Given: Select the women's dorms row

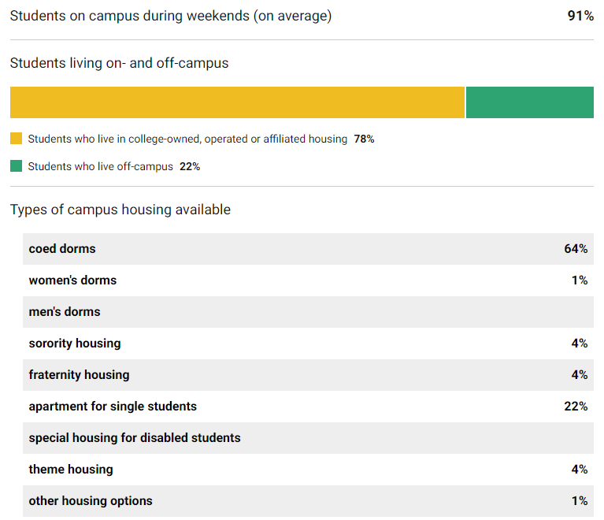Looking at the screenshot, I should click(x=307, y=280).
